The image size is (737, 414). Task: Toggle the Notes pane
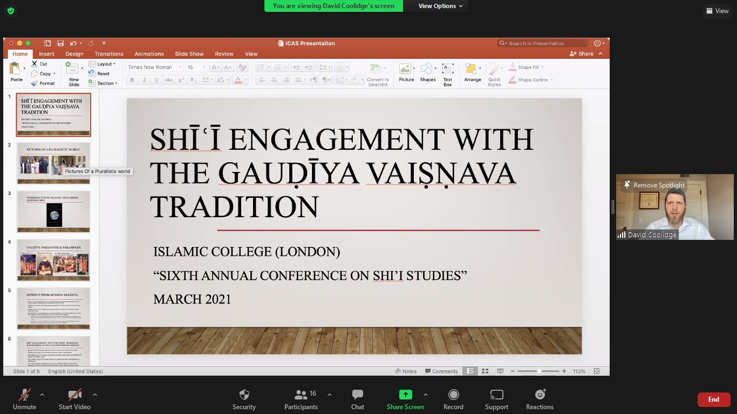(x=406, y=371)
